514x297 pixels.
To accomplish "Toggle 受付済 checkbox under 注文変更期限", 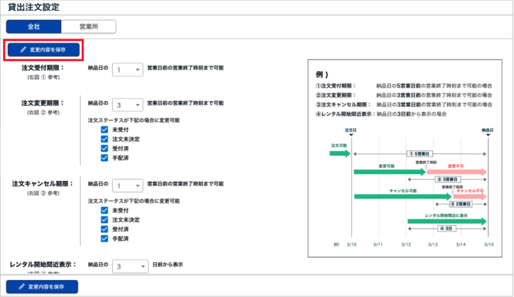I will pyautogui.click(x=104, y=148).
